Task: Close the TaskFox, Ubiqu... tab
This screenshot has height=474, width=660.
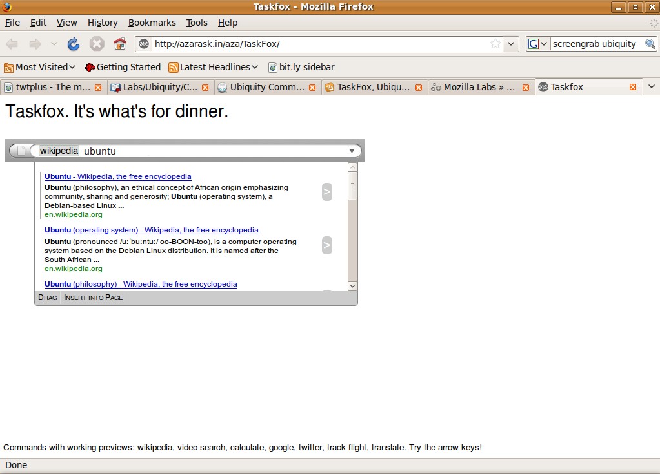Action: (x=419, y=88)
